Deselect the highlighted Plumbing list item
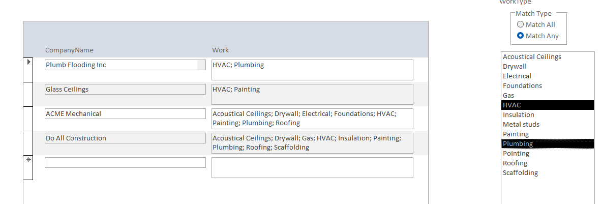The image size is (602, 204). click(518, 143)
